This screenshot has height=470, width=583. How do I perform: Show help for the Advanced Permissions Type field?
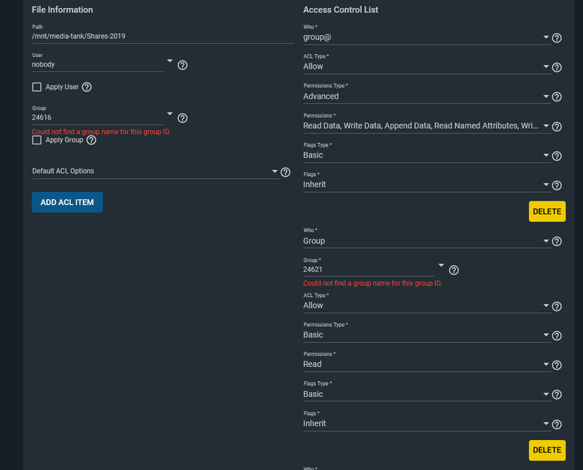pos(557,97)
